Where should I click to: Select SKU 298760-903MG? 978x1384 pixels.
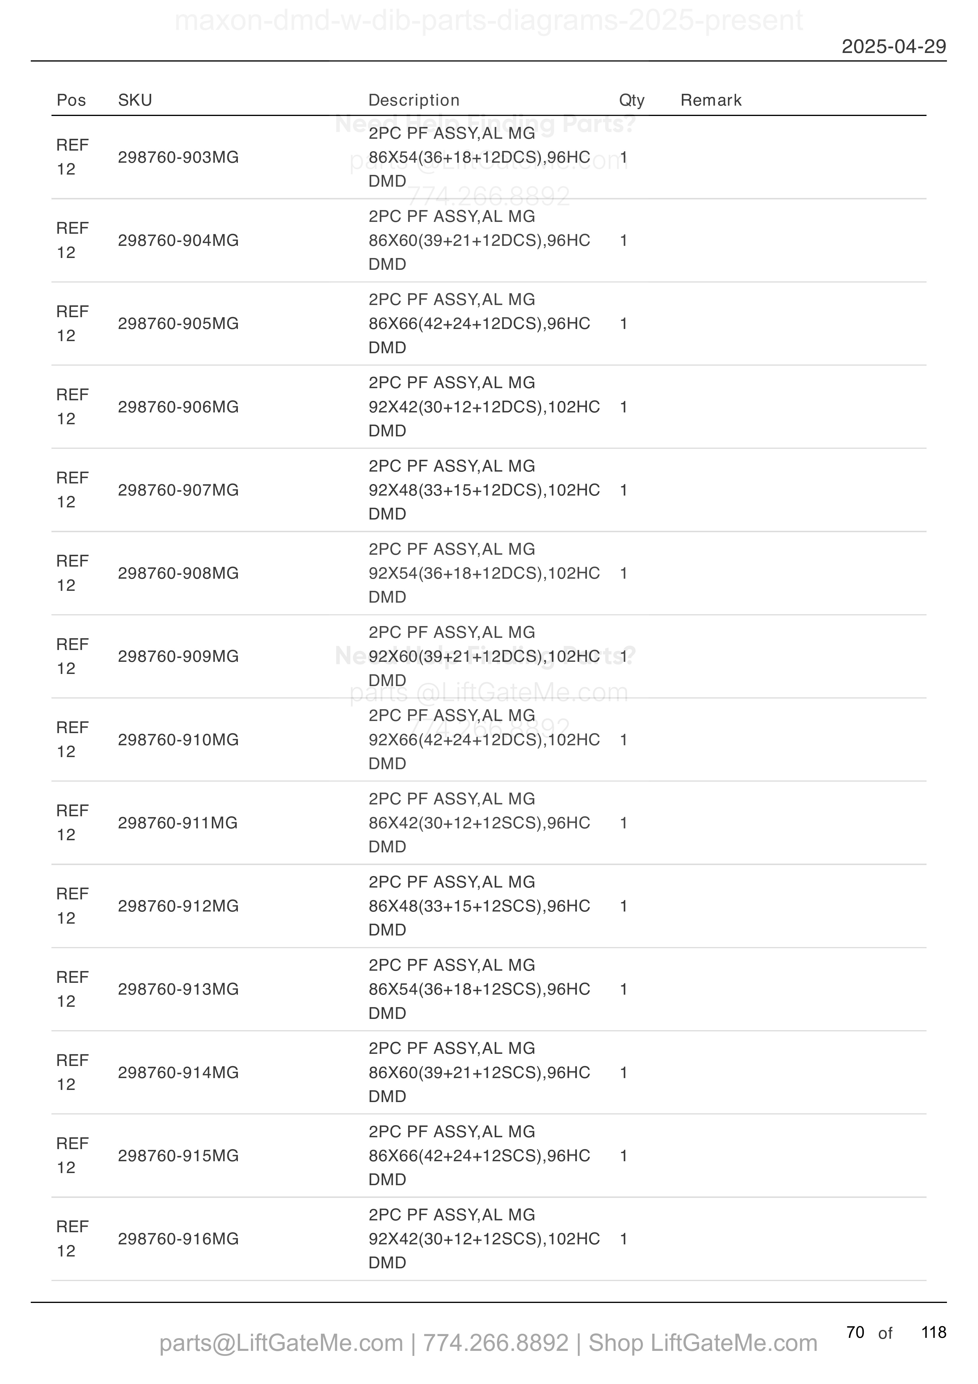click(178, 157)
